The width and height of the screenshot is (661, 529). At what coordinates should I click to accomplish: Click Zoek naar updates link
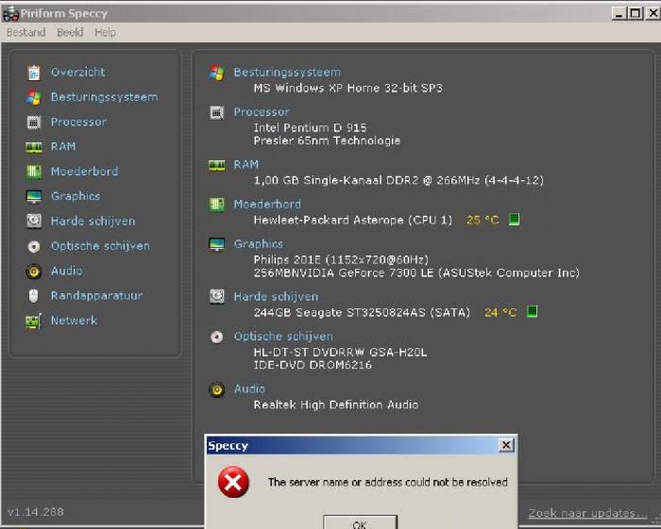point(587,513)
